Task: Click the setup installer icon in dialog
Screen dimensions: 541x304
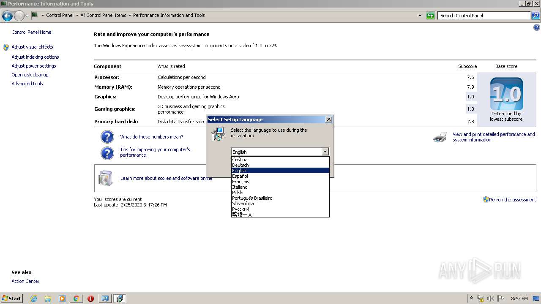Action: 218,134
